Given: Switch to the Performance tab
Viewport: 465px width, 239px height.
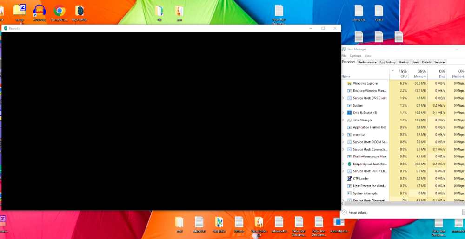Looking at the screenshot, I should 367,63.
